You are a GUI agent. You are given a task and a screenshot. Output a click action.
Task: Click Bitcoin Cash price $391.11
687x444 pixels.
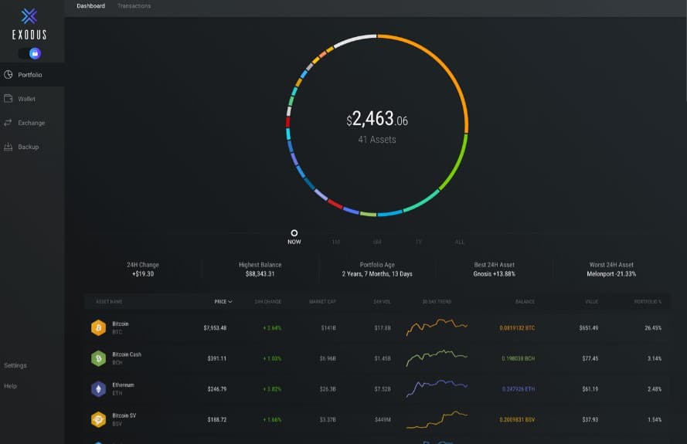[217, 358]
